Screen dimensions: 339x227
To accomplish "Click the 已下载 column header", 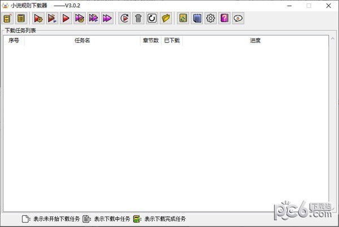I will [x=172, y=41].
